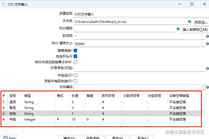Viewport: 209px width, 139px height.
Task: Click String type cell in 演员 row
Action: pyautogui.click(x=39, y=102)
